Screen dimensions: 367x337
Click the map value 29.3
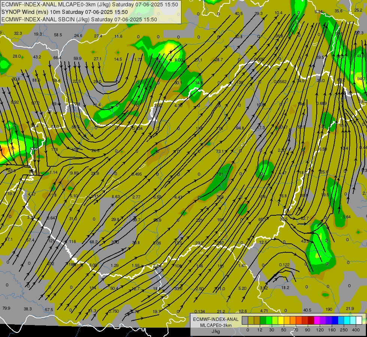coord(259,13)
